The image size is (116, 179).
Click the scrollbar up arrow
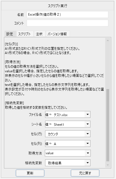[108, 40]
